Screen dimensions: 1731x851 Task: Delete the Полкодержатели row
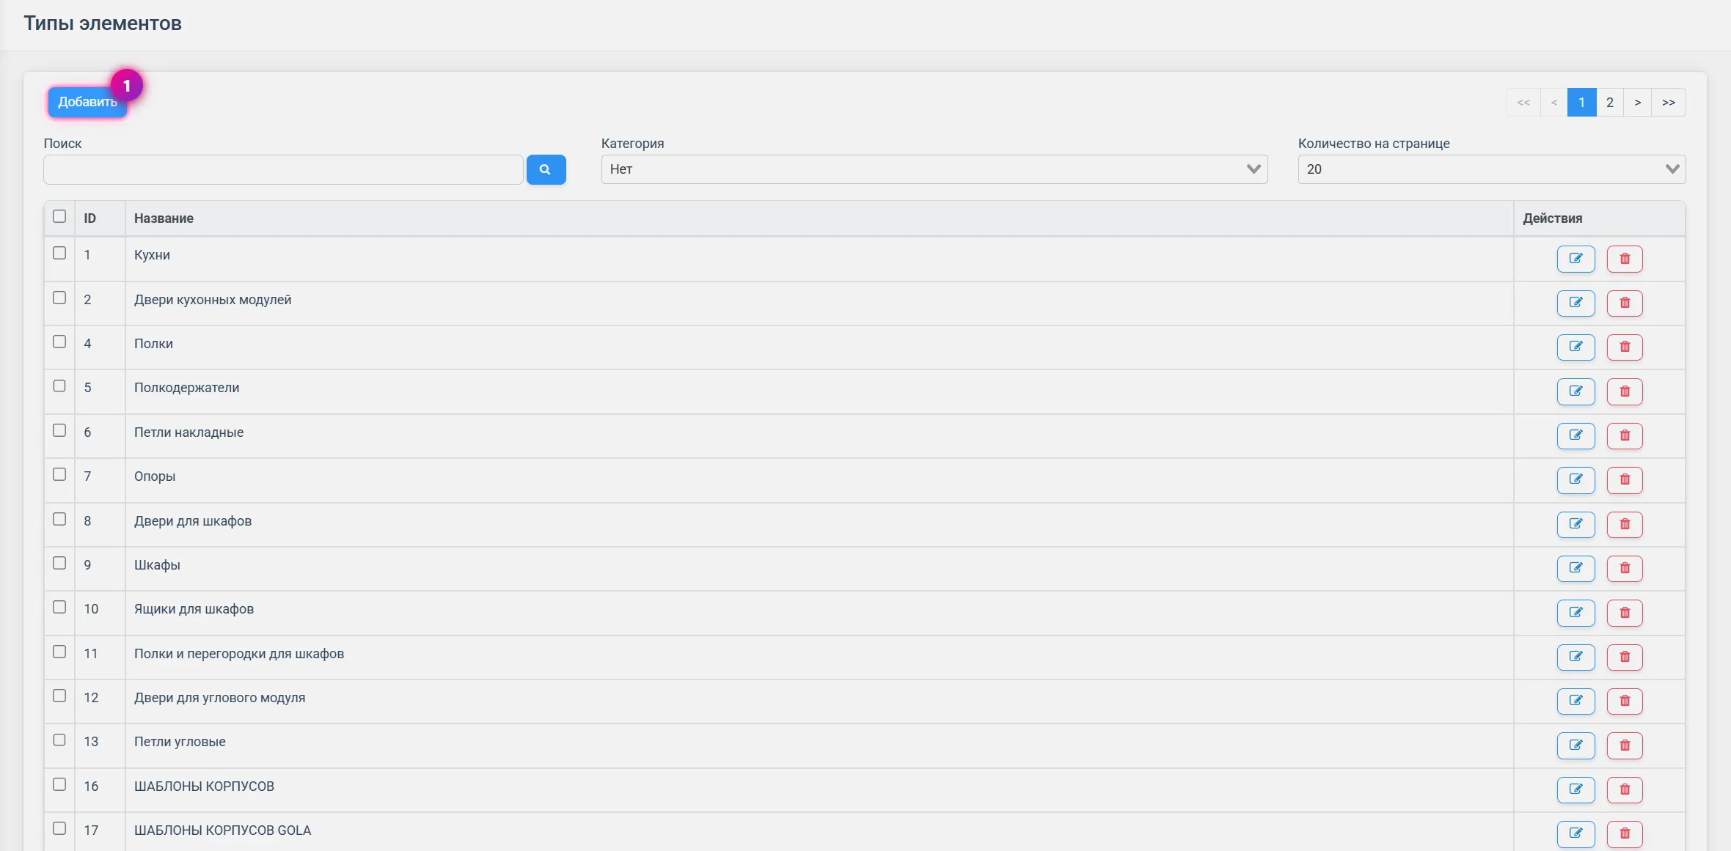tap(1624, 391)
